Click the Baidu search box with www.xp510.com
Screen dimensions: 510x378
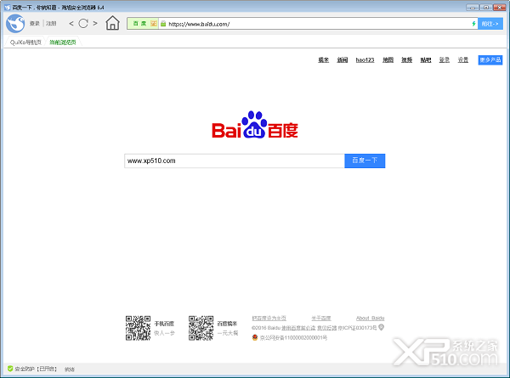click(x=235, y=161)
